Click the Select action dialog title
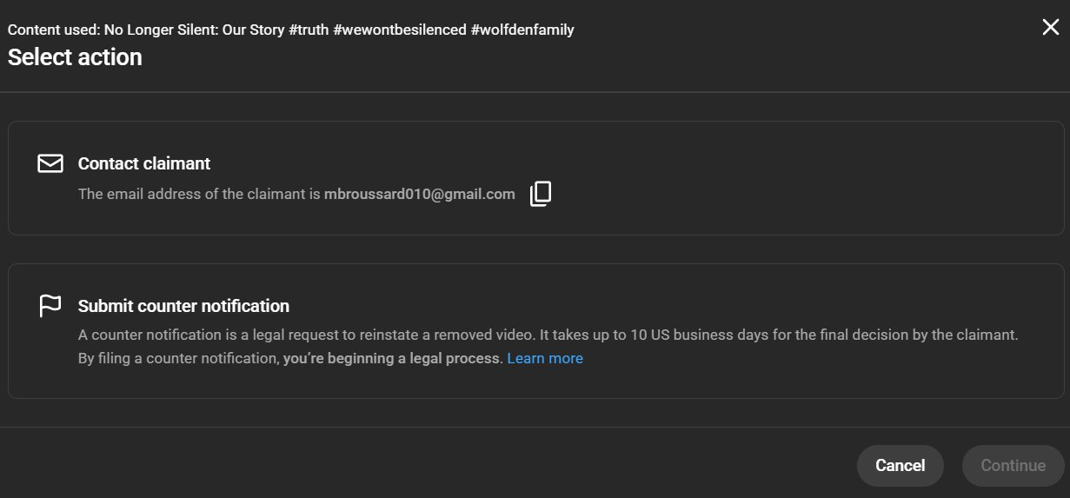The width and height of the screenshot is (1070, 498). coord(75,57)
